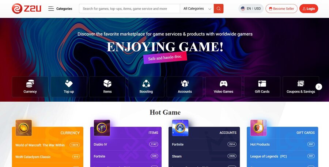This screenshot has height=167, width=329.
Task: Open the Top up diamond icon
Action: pos(69,83)
